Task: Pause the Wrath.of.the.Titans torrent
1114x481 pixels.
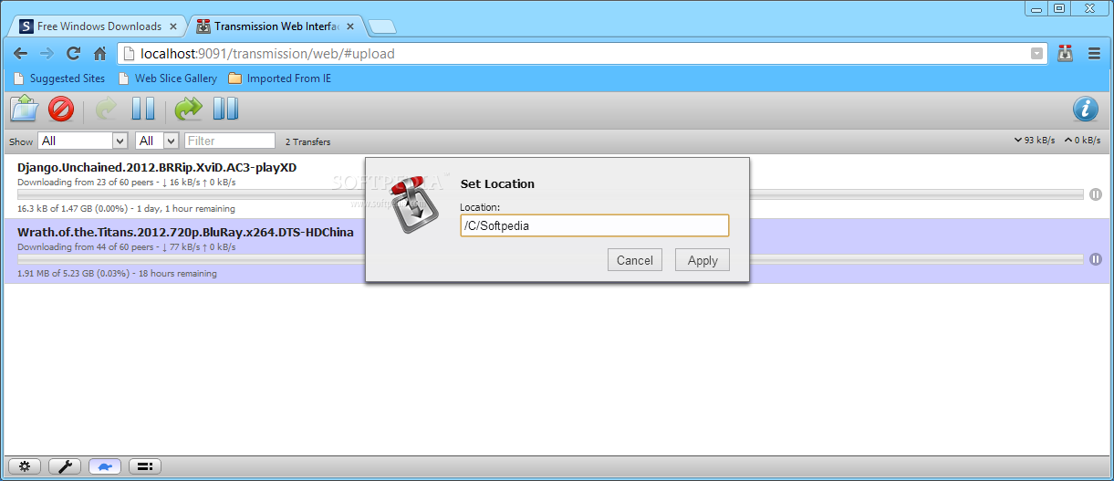Action: point(1096,259)
